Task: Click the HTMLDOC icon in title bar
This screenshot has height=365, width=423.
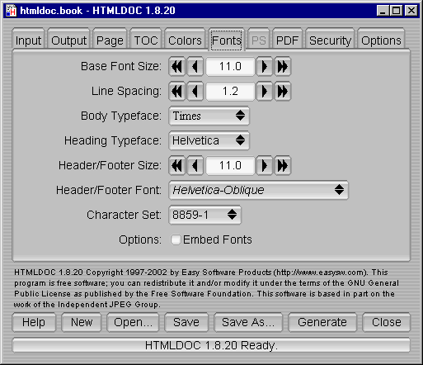Action: [x=12, y=11]
